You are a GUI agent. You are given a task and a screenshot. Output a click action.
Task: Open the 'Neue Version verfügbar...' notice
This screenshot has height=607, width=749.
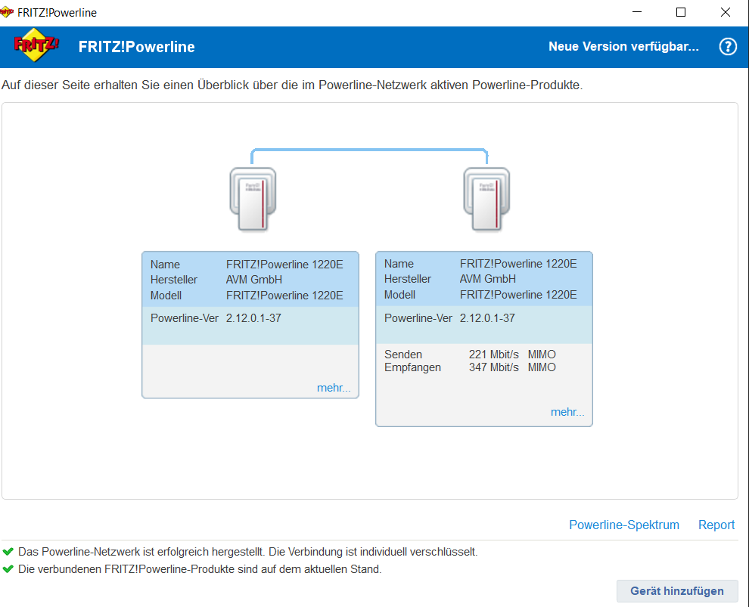[x=623, y=46]
